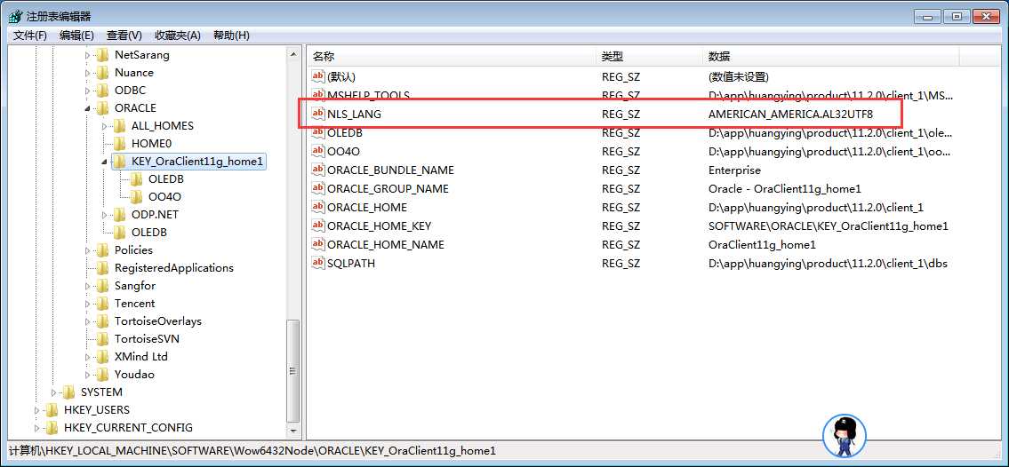Select the HKEY_CURRENT_CONFIG tree item
The width and height of the screenshot is (1009, 467).
(128, 428)
